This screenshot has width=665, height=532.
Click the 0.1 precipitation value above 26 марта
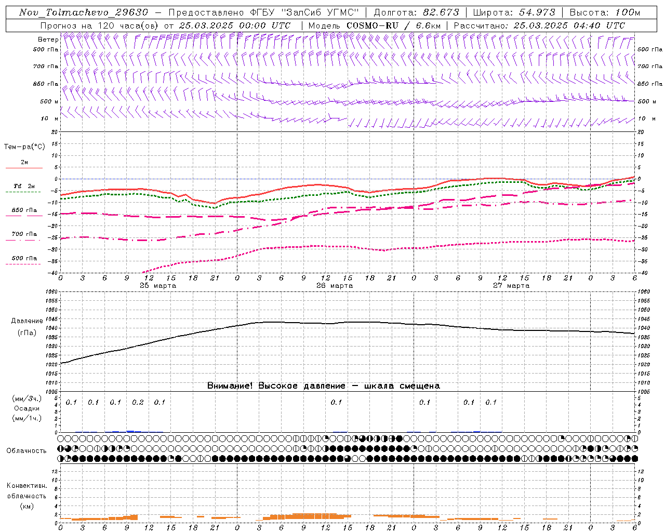(x=336, y=402)
